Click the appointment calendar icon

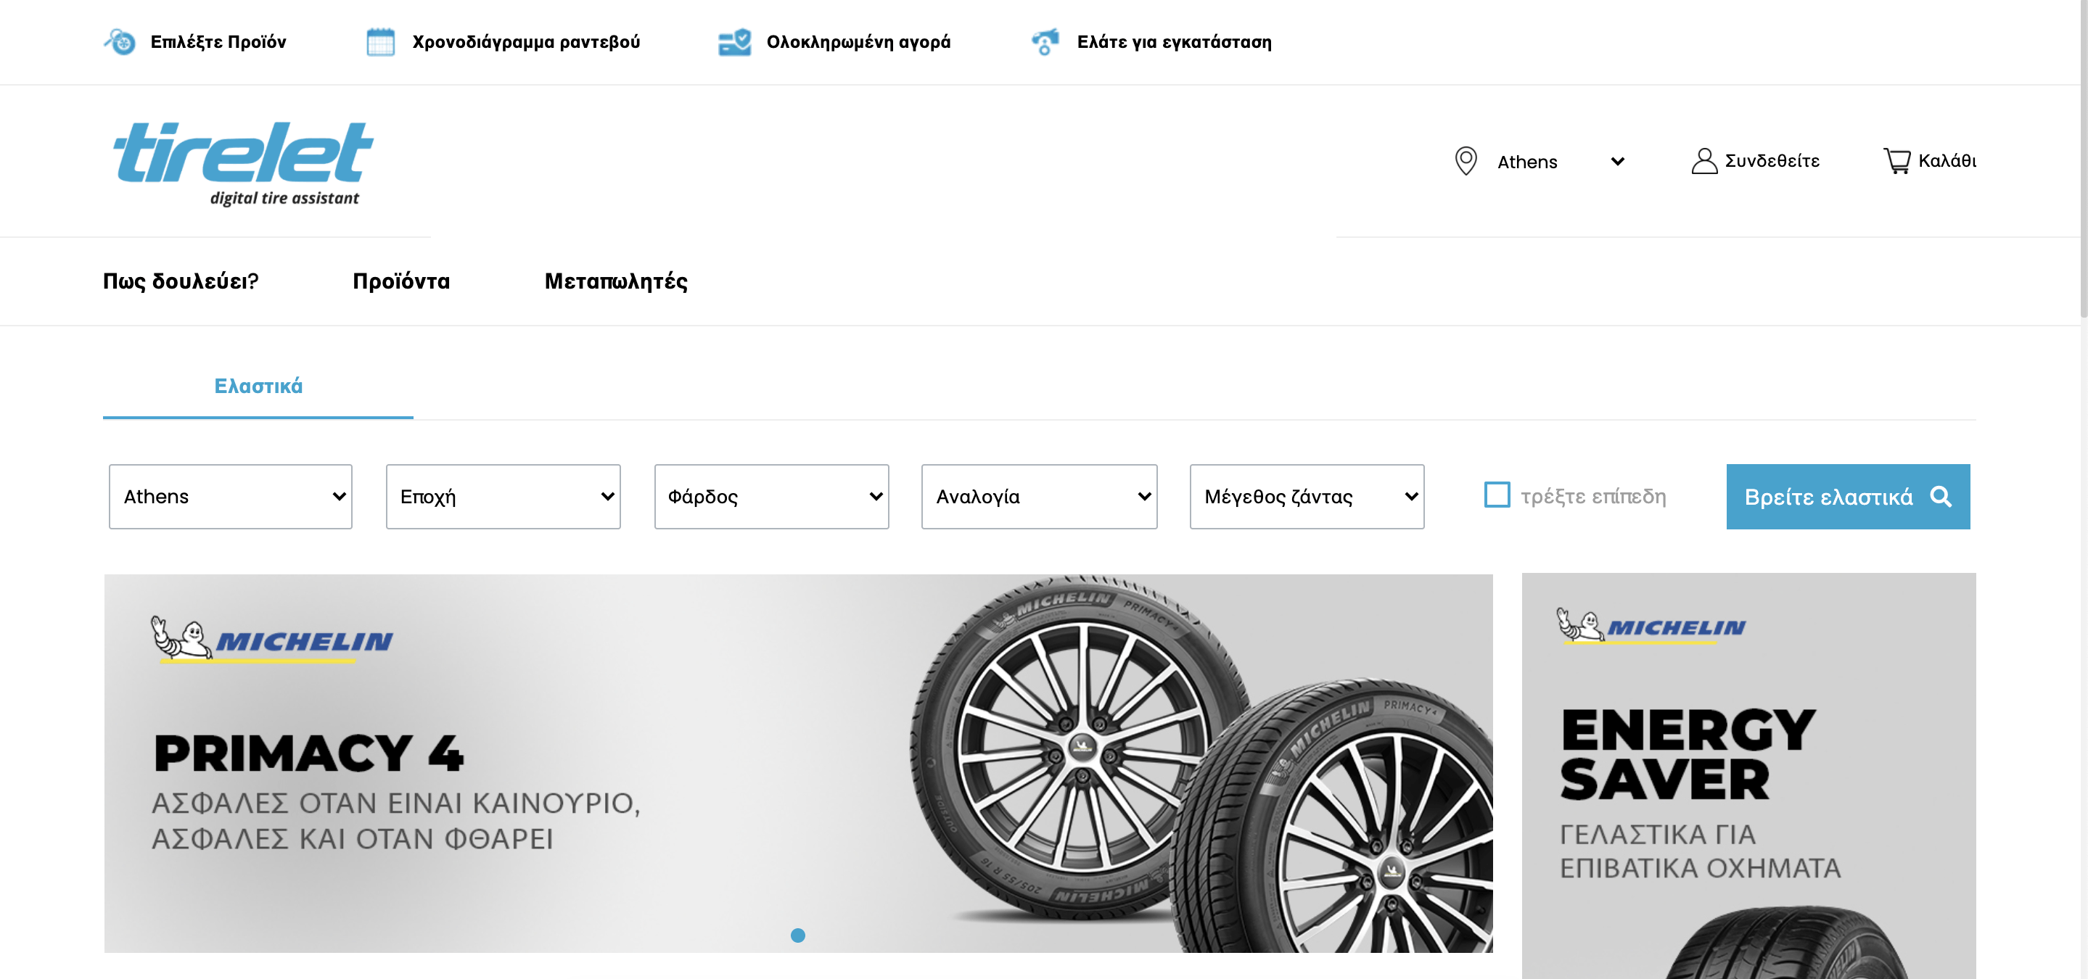[380, 41]
